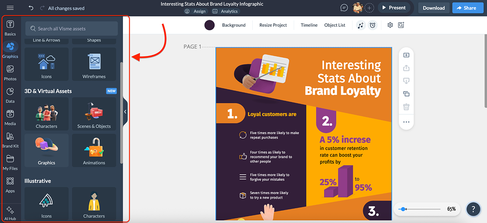Click the NEW badge beside 3D & Virtual Assets
Image resolution: width=487 pixels, height=223 pixels.
pos(111,91)
